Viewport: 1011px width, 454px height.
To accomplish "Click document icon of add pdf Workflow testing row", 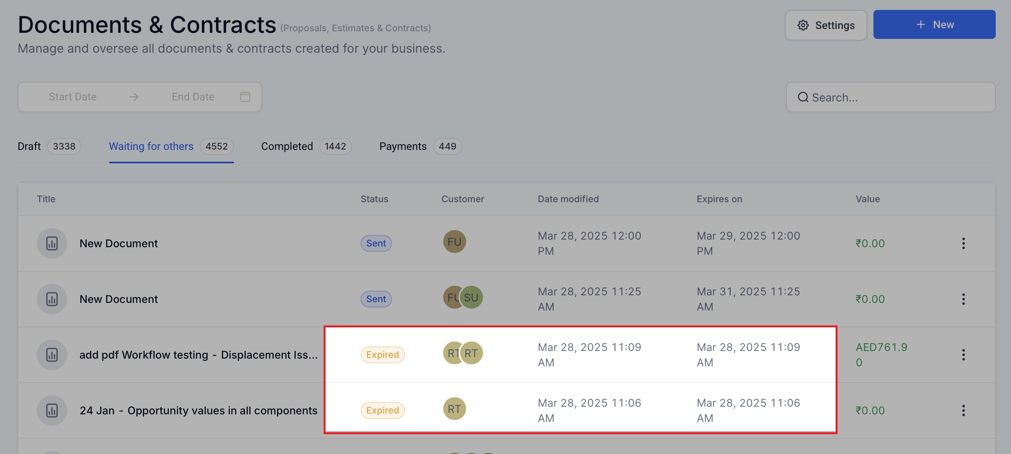I will coord(52,354).
